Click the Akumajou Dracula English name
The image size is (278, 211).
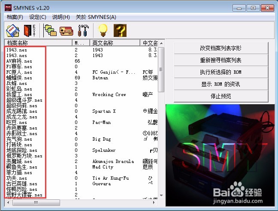pyautogui.click(x=113, y=162)
